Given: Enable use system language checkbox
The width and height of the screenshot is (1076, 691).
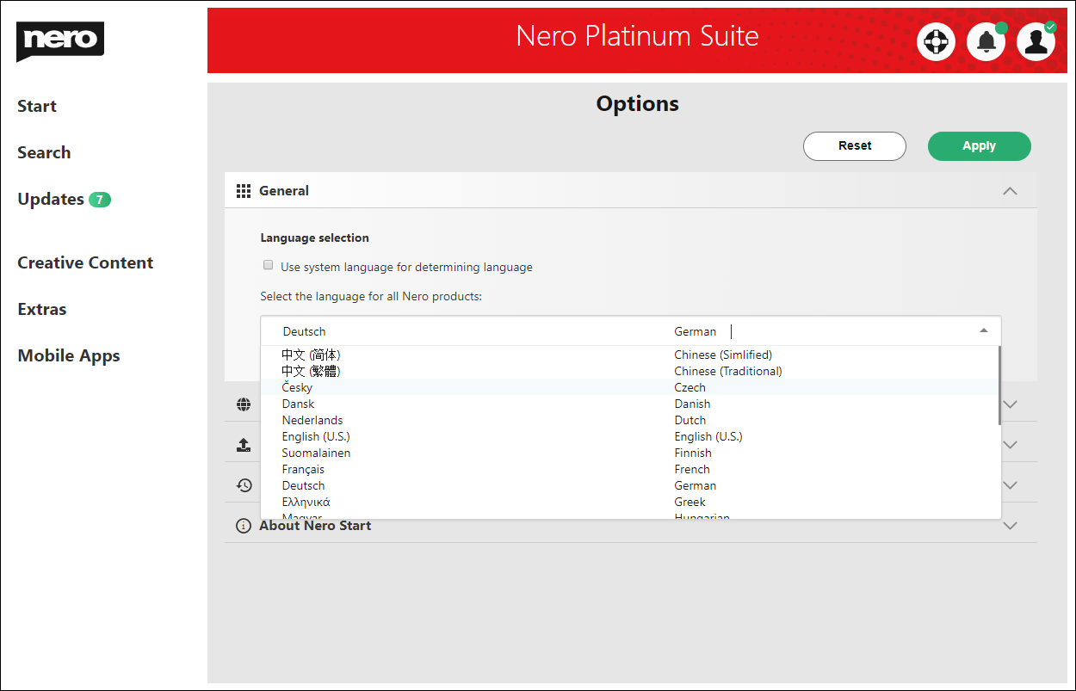Looking at the screenshot, I should tap(268, 266).
